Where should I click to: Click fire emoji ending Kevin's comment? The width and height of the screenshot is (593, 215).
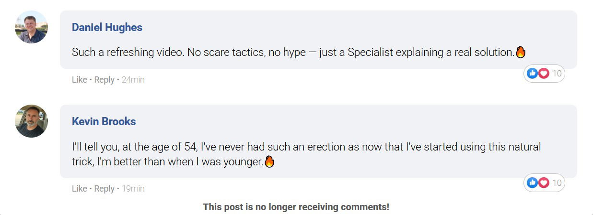(x=269, y=161)
